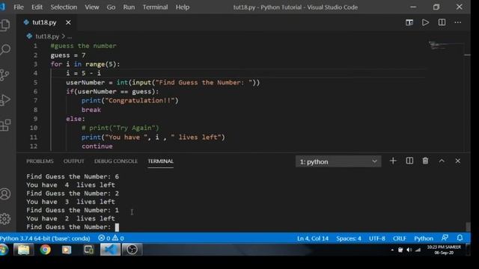Open the volume icon in system tray
This screenshot has width=479, height=269.
tap(409, 250)
